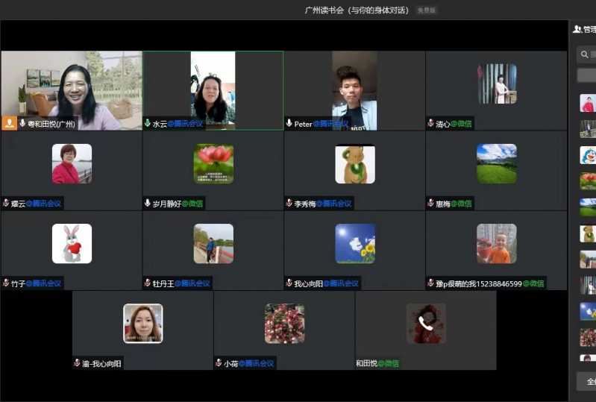Toggle 竹子's muted microphone indicator

click(x=6, y=283)
